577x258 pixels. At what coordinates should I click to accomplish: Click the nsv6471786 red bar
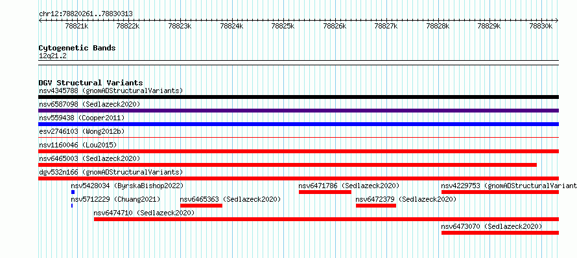coord(325,192)
